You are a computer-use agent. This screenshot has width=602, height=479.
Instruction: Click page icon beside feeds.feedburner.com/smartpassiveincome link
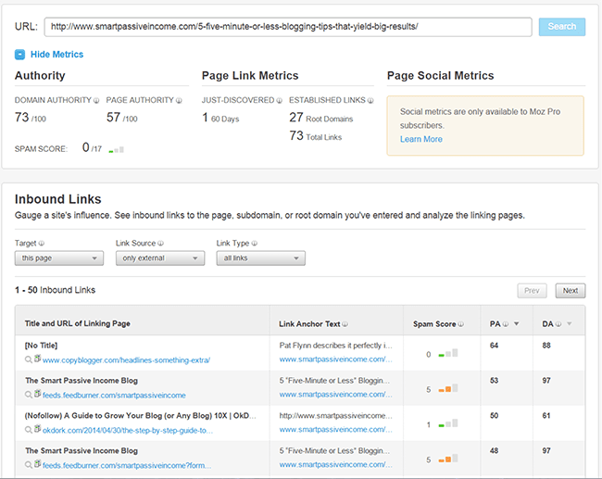tap(37, 394)
